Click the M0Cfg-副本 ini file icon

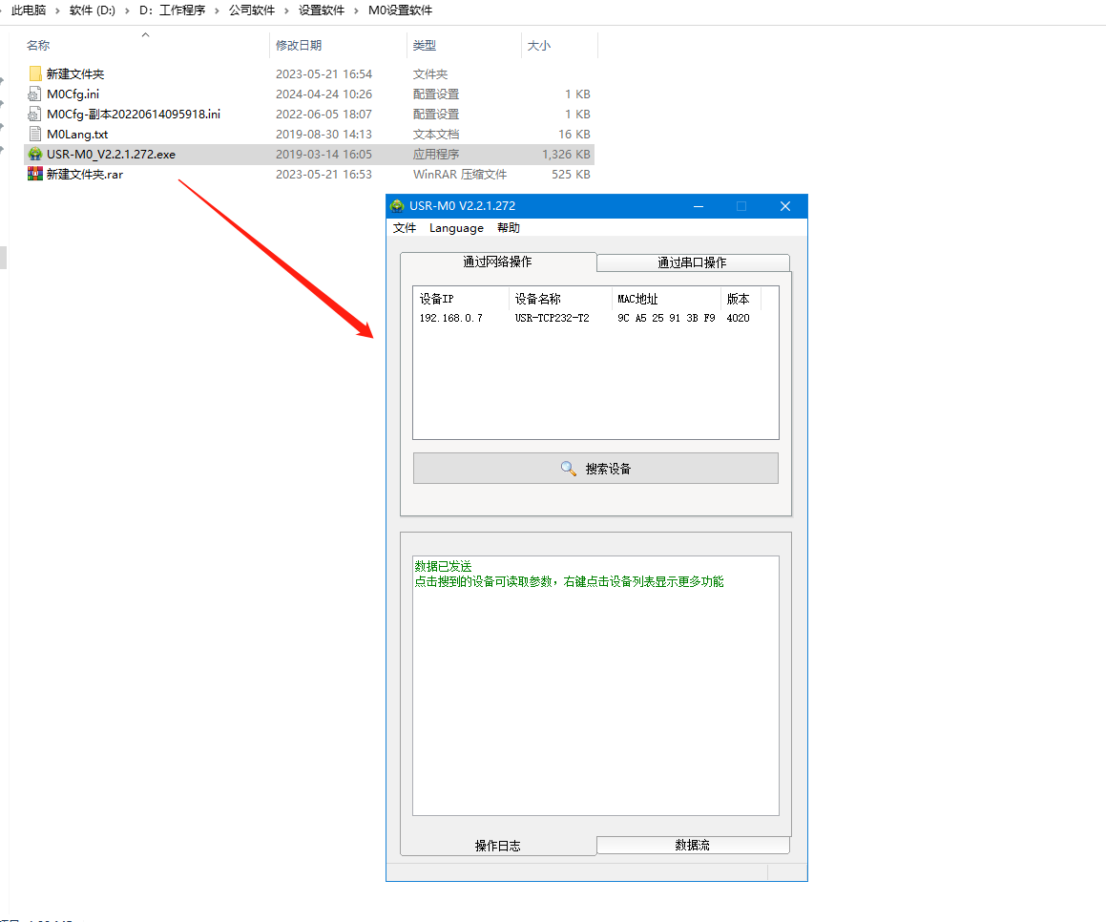35,114
